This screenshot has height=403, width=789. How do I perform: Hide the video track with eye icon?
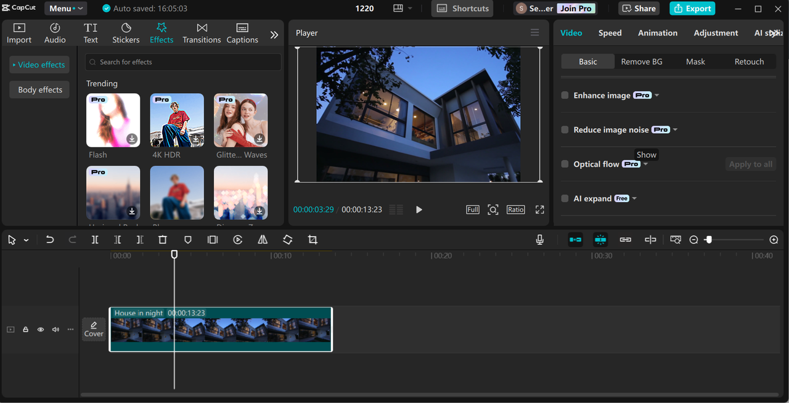[x=41, y=330]
